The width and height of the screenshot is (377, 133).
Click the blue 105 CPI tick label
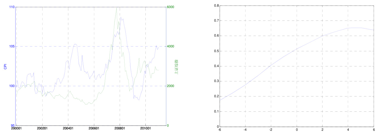tap(11, 47)
